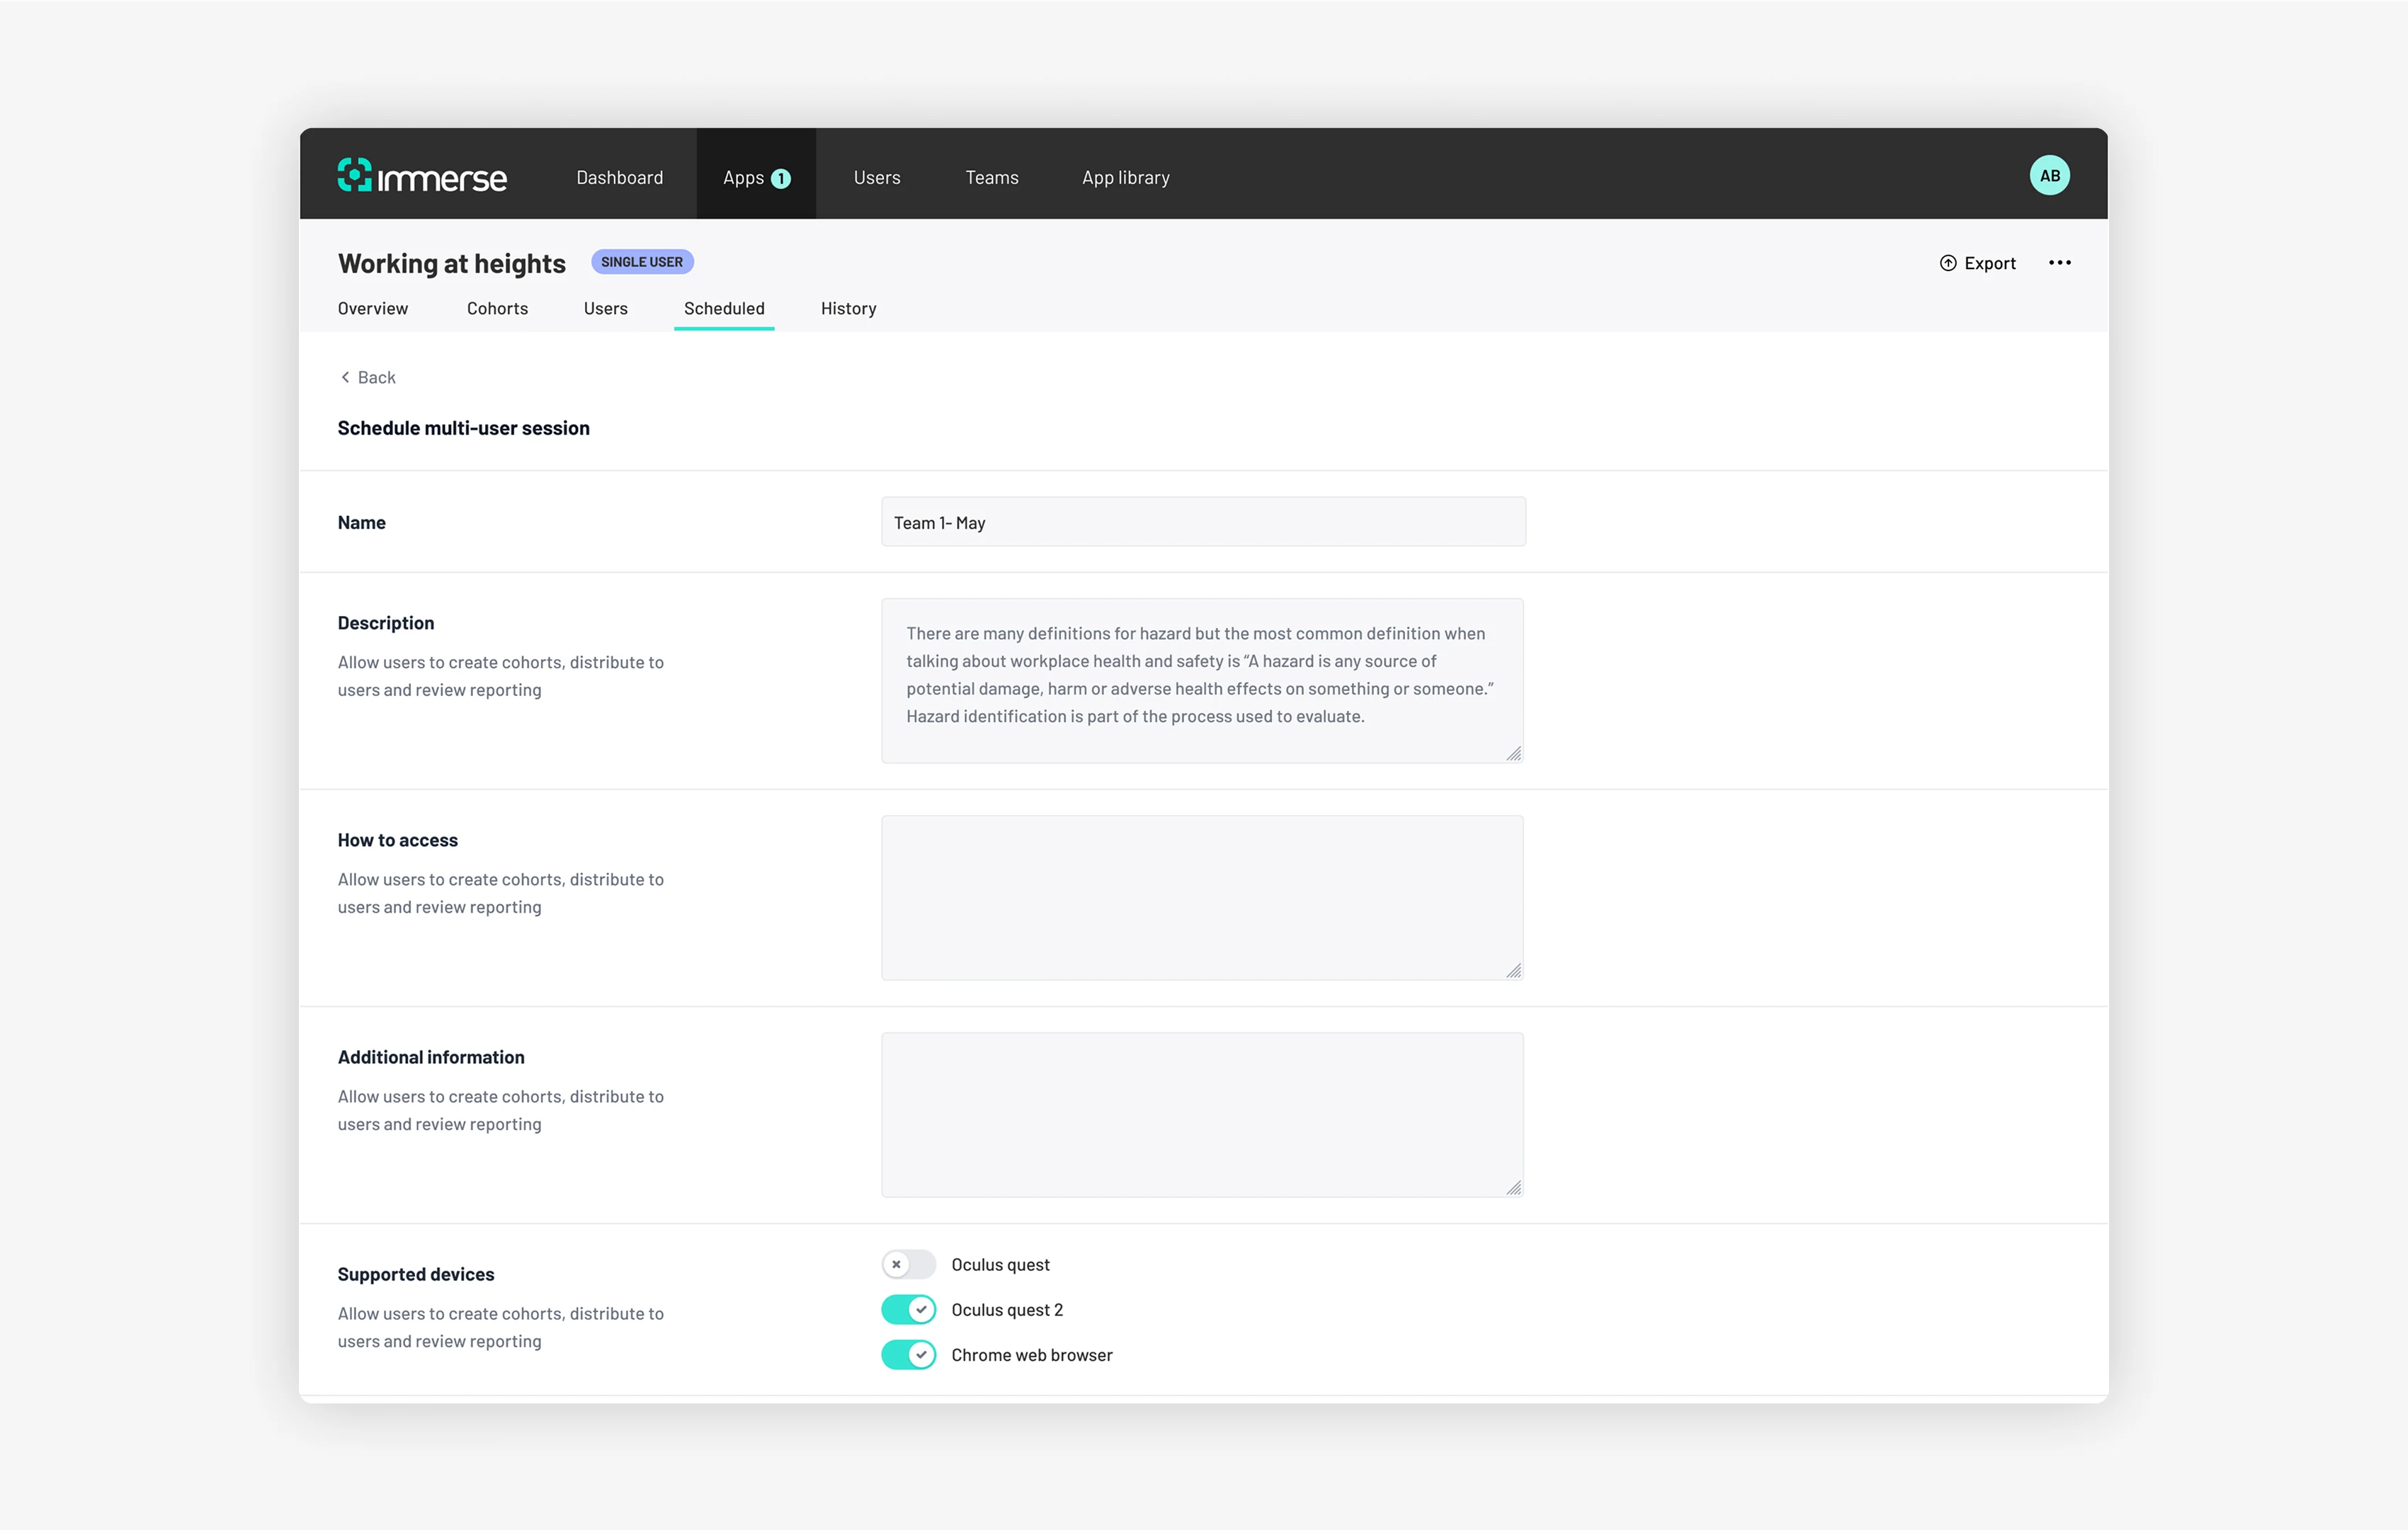
Task: Click the Immerse logo
Action: (x=422, y=176)
